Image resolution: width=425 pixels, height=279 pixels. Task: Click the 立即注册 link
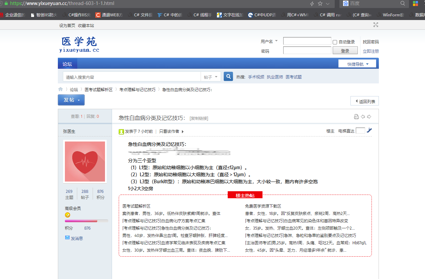click(x=370, y=51)
